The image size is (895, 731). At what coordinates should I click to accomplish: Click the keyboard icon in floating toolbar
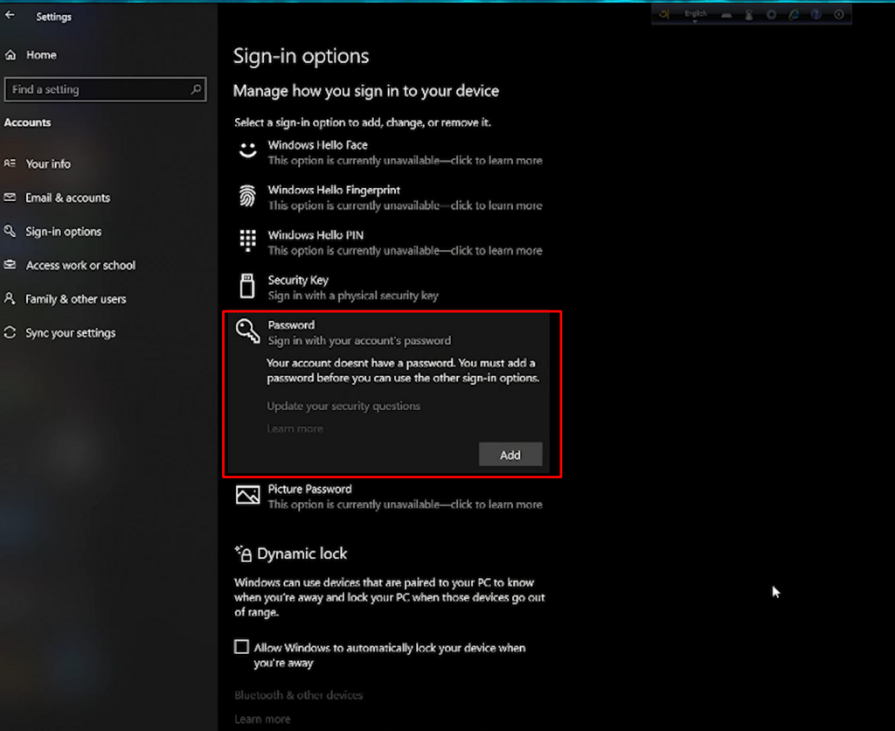(726, 16)
